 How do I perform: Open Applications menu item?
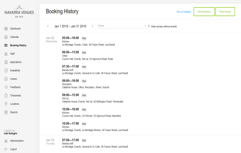pos(16,62)
